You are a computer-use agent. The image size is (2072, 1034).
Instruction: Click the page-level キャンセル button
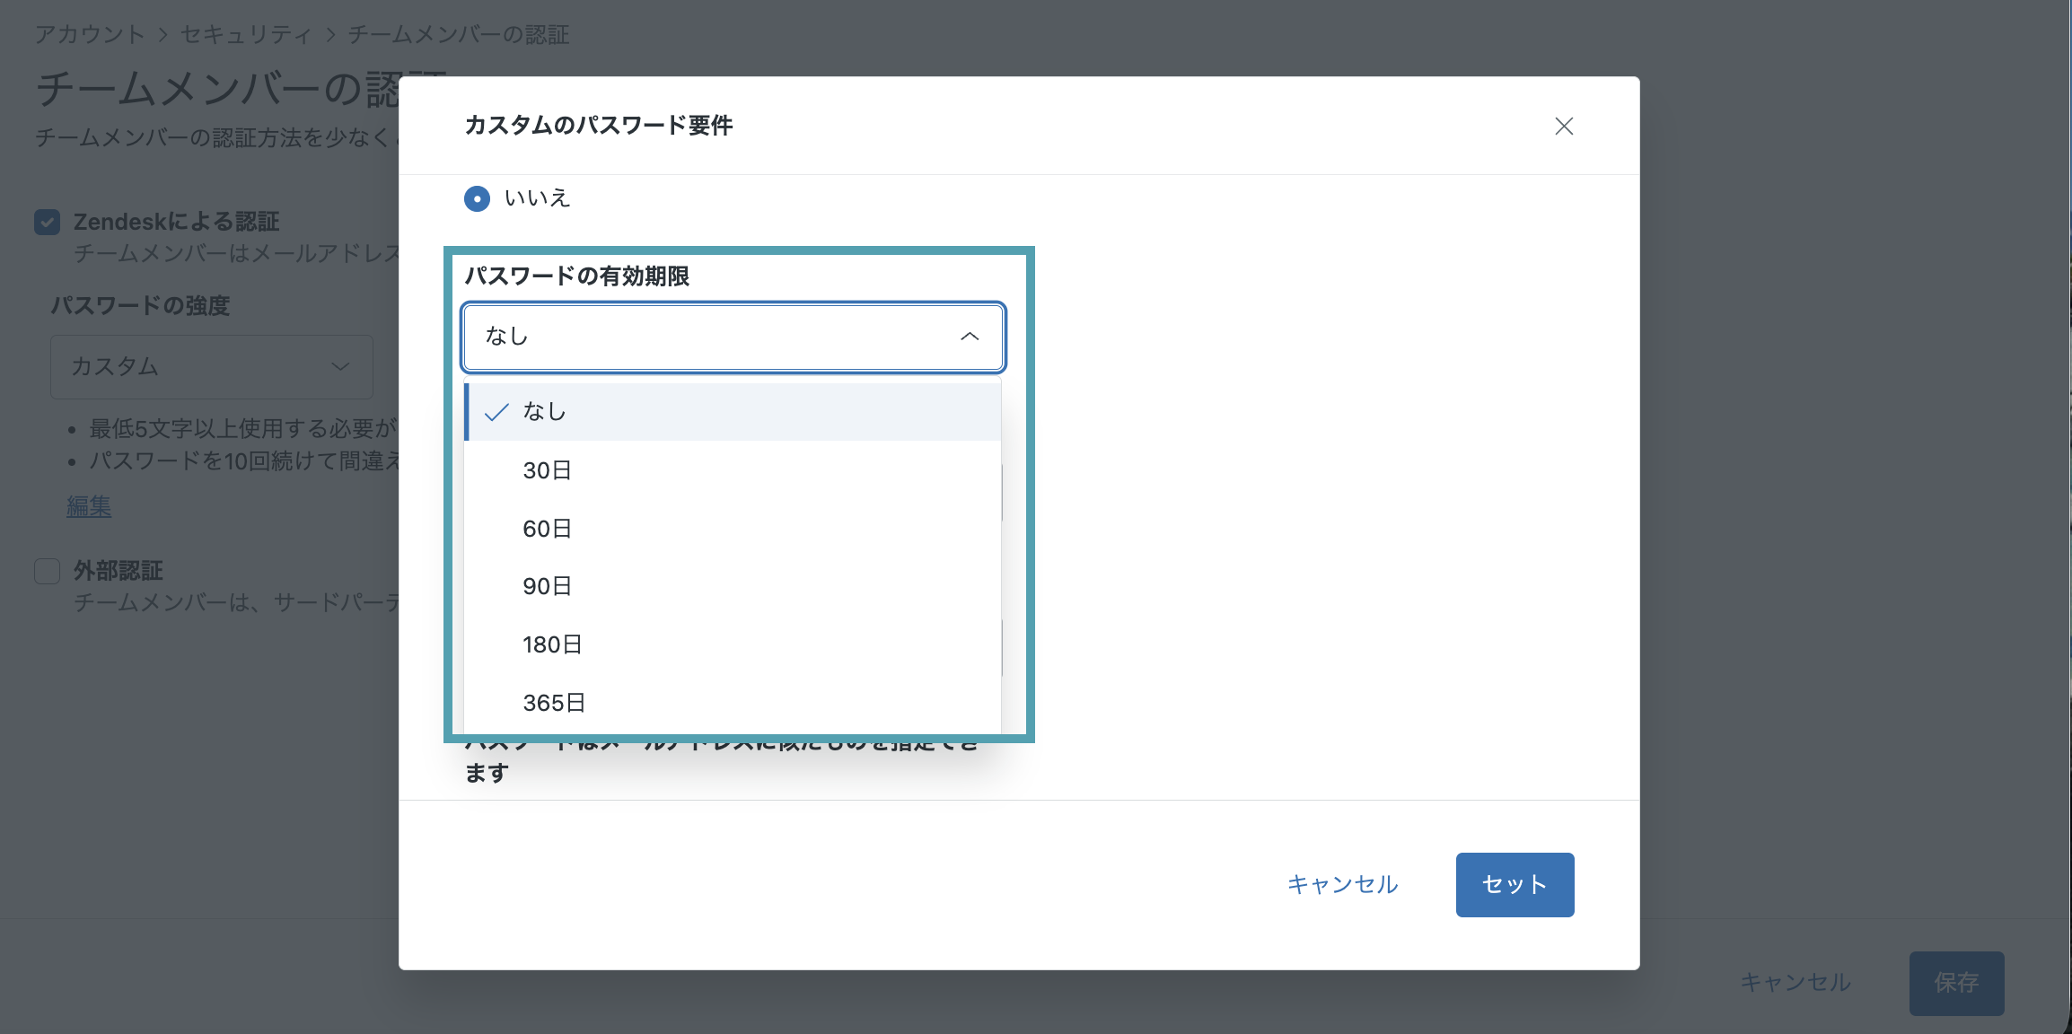click(1795, 983)
